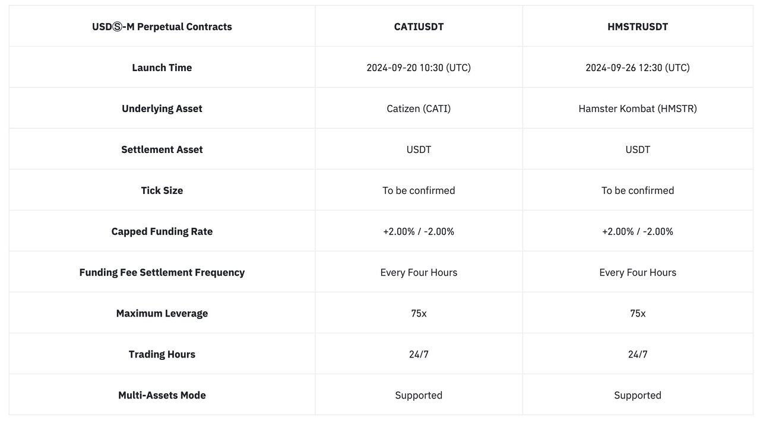
Task: Select the 75x cell under CATIUSDT
Action: point(419,313)
